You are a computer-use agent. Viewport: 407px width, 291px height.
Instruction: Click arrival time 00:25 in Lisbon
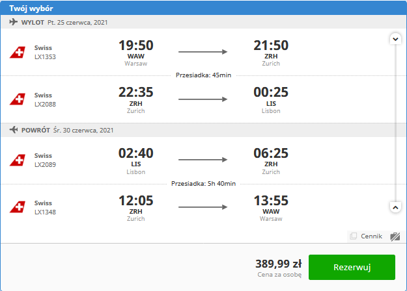coord(271,92)
